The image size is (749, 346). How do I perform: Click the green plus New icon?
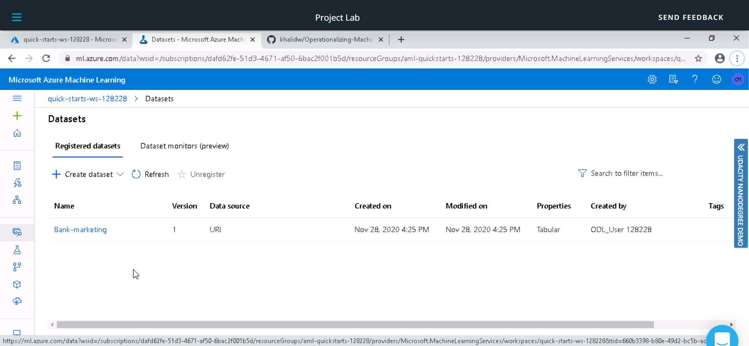coord(17,116)
